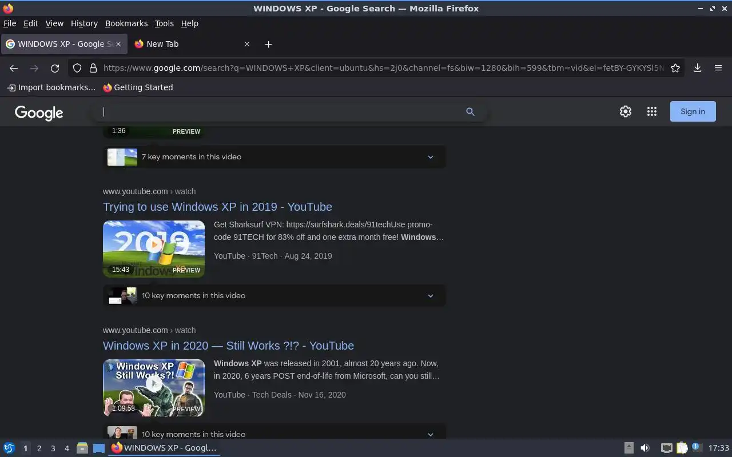Click the 1:36 video thumbnail preview
The image size is (732, 457).
point(154,133)
